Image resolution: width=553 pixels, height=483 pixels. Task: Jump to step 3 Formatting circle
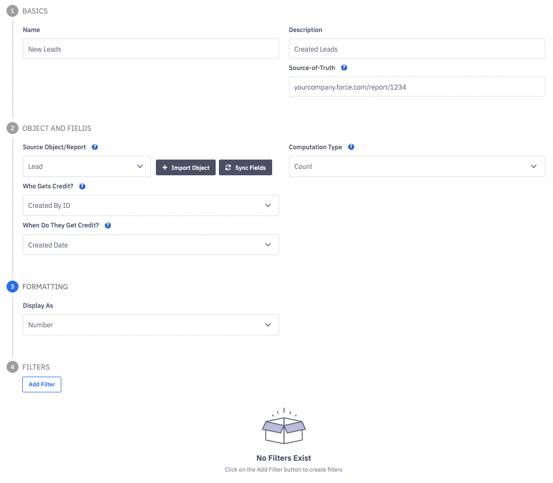tap(12, 287)
